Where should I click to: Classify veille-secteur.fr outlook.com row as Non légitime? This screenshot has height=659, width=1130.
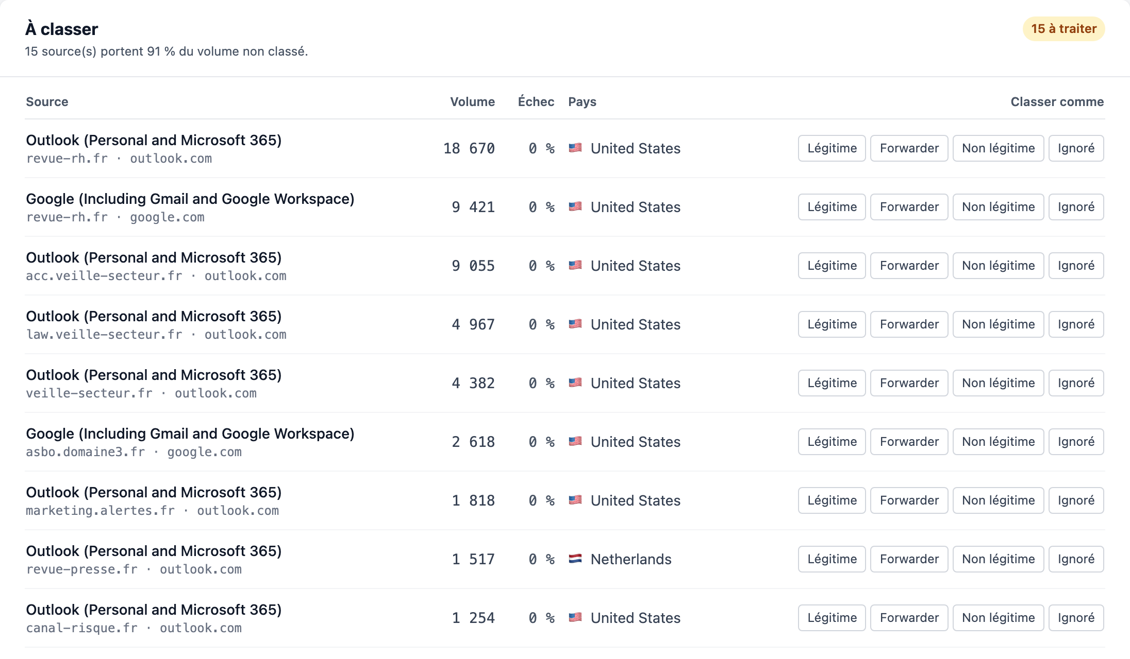[x=998, y=383]
